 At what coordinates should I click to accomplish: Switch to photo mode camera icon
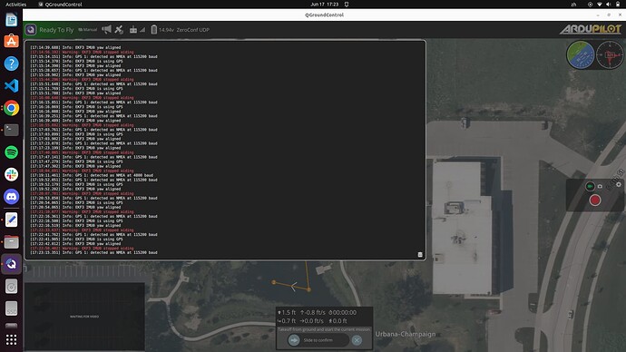[600, 186]
